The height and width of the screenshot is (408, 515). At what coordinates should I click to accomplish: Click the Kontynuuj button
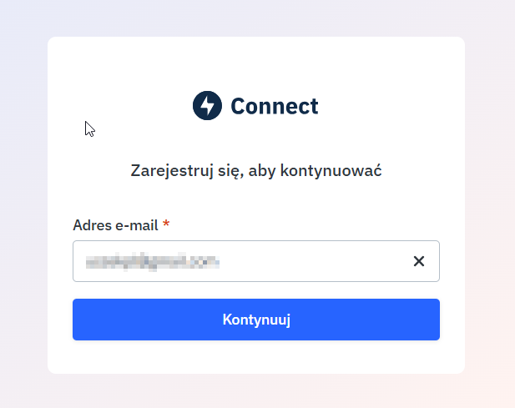click(x=256, y=320)
